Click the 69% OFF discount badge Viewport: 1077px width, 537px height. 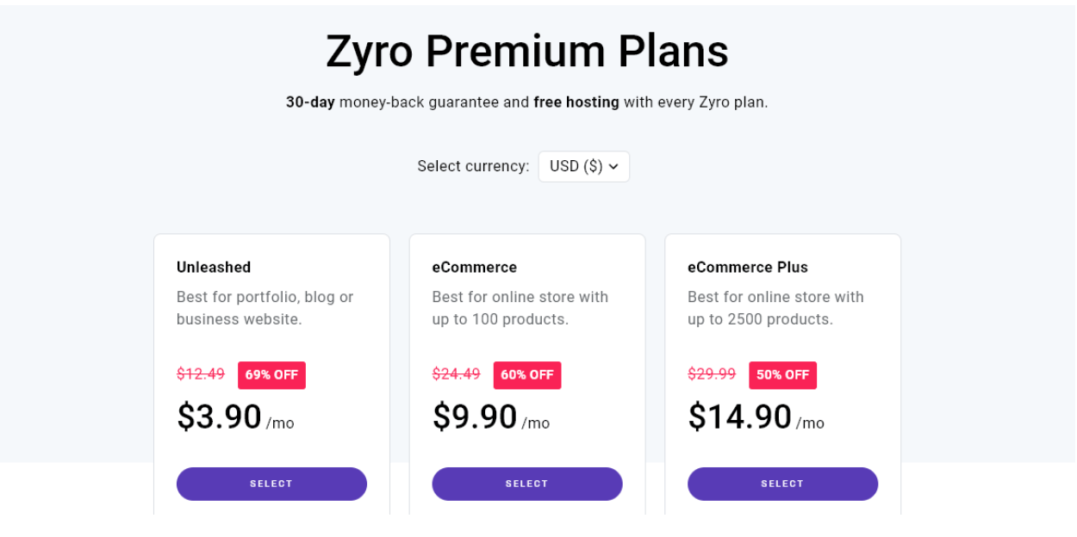click(271, 375)
